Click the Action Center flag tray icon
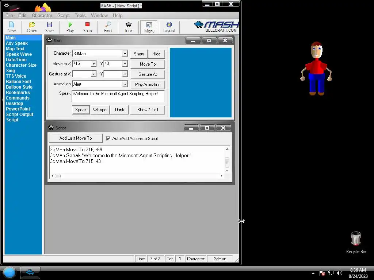Viewport: 374px width, 280px height. (322, 273)
